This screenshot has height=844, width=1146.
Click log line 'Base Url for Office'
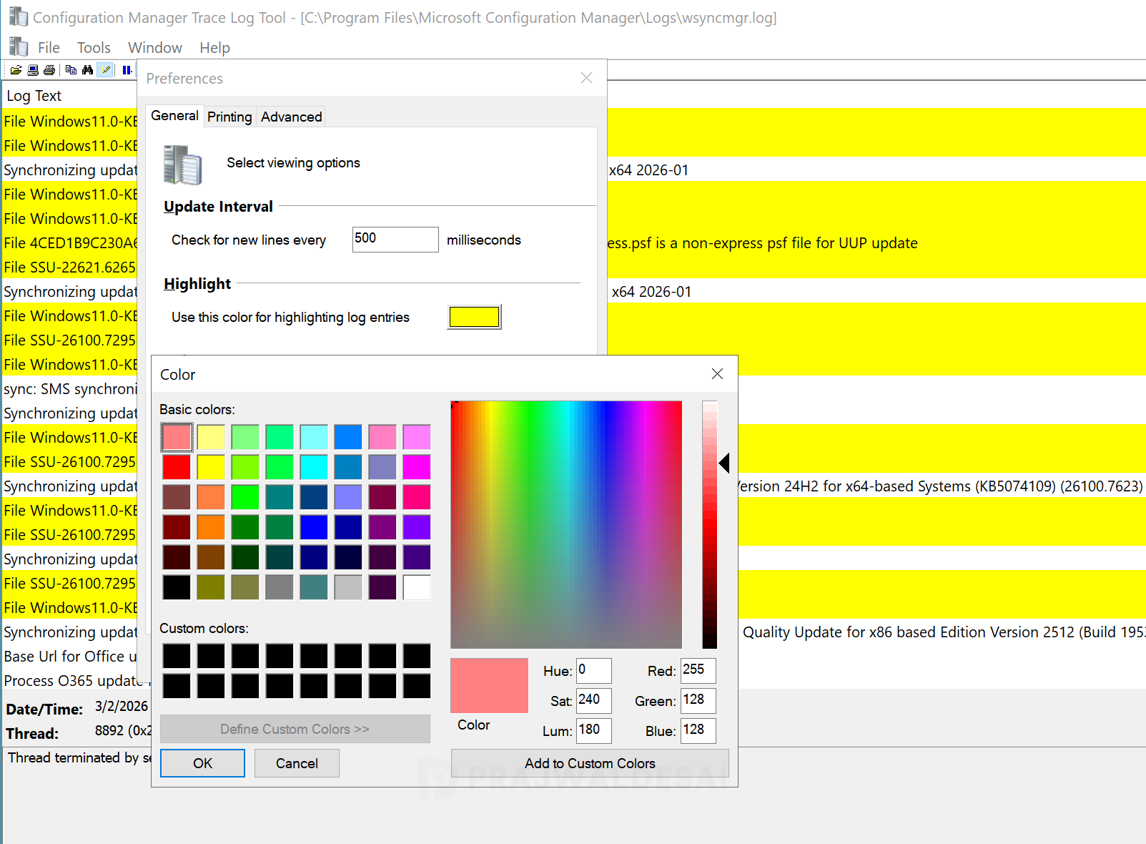(x=70, y=657)
